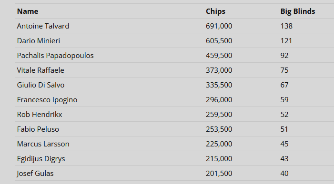The image size is (334, 184).
Task: Click the Name column header
Action: pyautogui.click(x=28, y=11)
